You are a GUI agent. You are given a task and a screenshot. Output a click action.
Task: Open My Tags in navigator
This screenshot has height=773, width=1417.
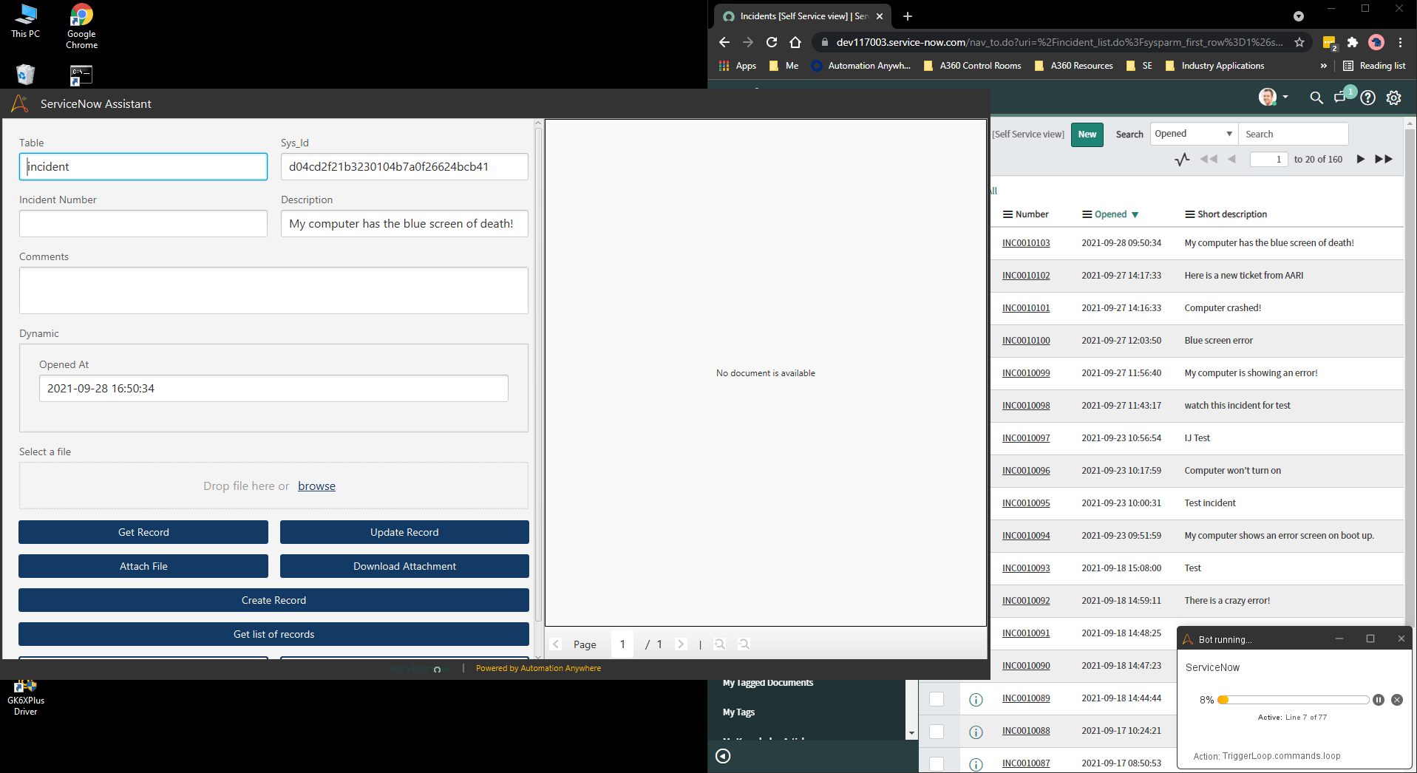738,712
